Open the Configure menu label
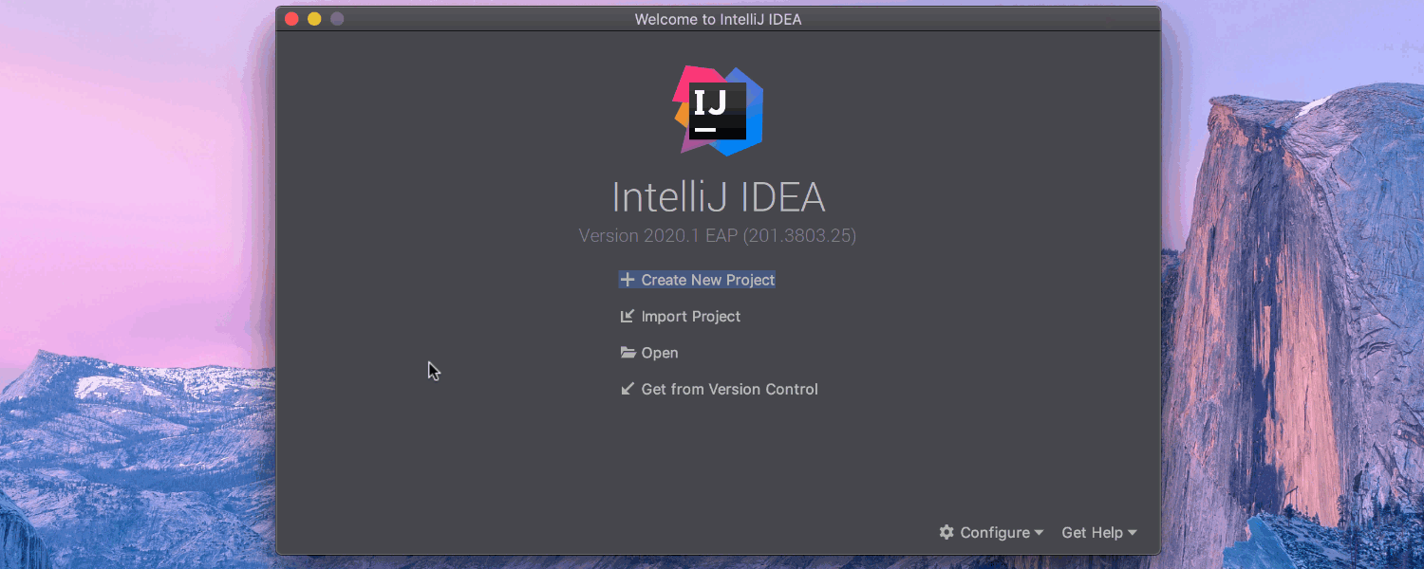This screenshot has width=1424, height=569. click(x=994, y=533)
